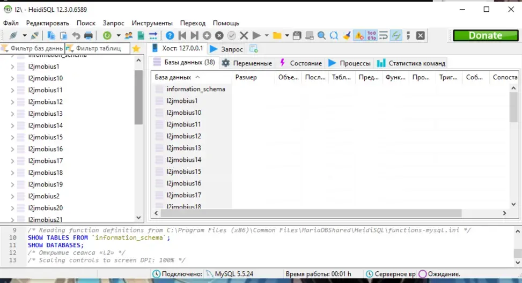Open the Поиск menu
Image resolution: width=522 pixels, height=283 pixels.
click(x=86, y=23)
